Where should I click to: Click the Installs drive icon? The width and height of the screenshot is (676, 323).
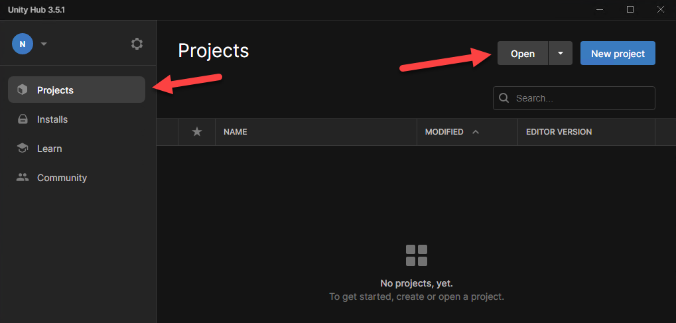23,119
